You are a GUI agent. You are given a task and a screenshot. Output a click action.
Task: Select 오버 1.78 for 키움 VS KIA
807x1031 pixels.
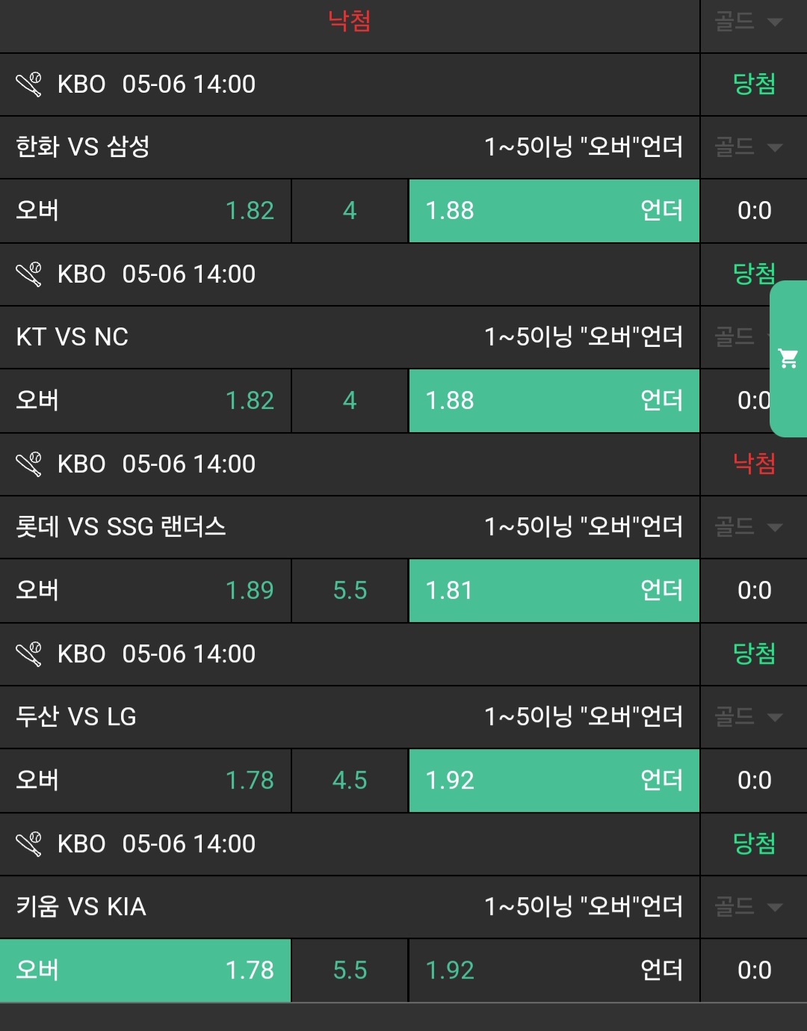[x=145, y=970]
